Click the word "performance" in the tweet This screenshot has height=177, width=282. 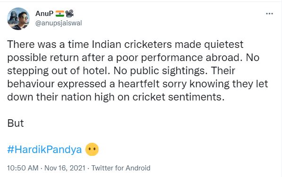172,58
